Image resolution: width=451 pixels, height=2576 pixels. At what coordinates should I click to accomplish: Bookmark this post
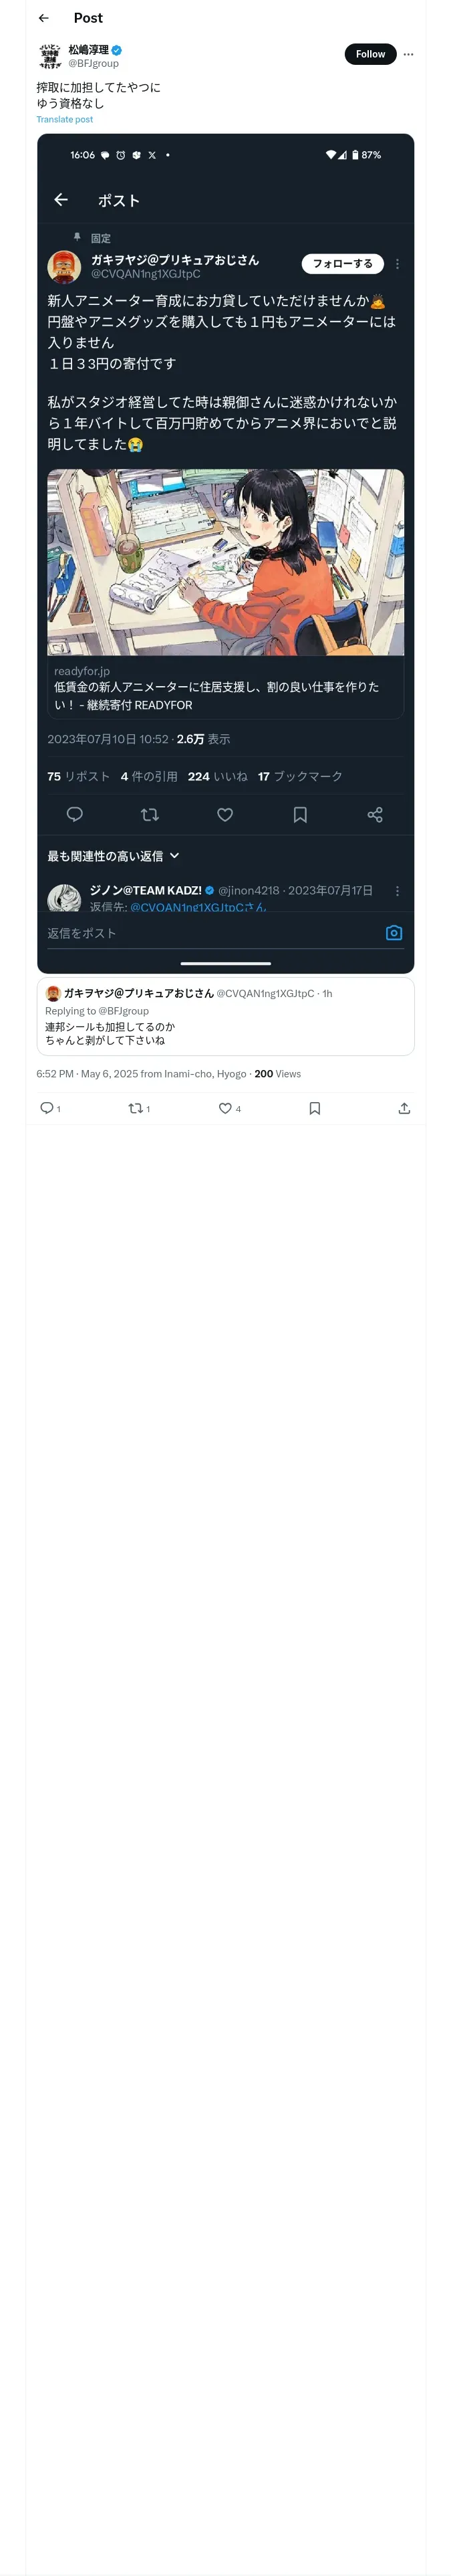(x=314, y=1108)
